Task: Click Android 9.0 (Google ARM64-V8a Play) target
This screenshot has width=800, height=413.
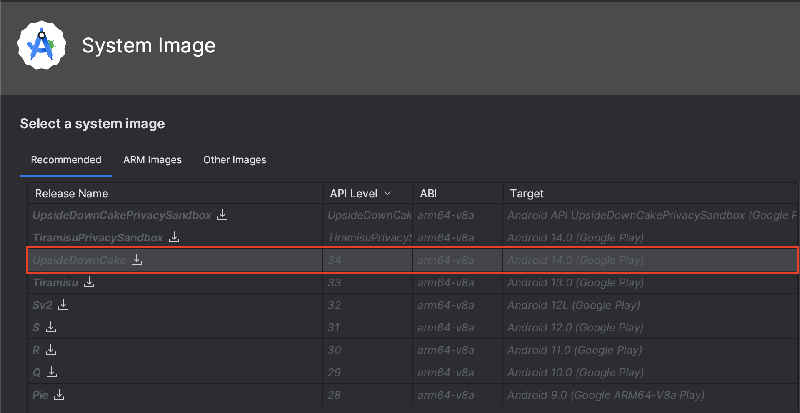Action: coord(606,395)
